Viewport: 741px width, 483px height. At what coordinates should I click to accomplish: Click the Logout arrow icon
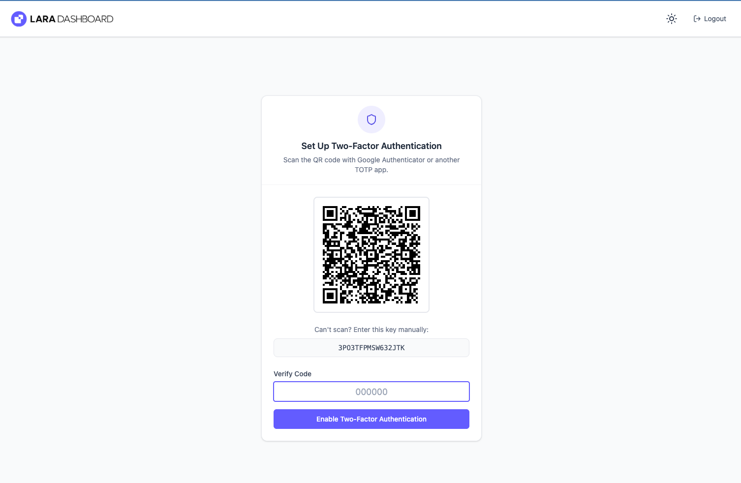click(697, 19)
